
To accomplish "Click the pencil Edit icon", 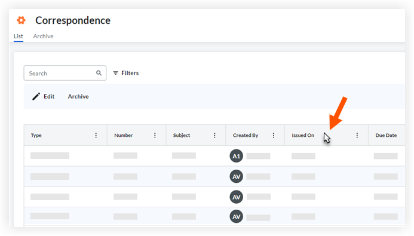I will (x=36, y=96).
